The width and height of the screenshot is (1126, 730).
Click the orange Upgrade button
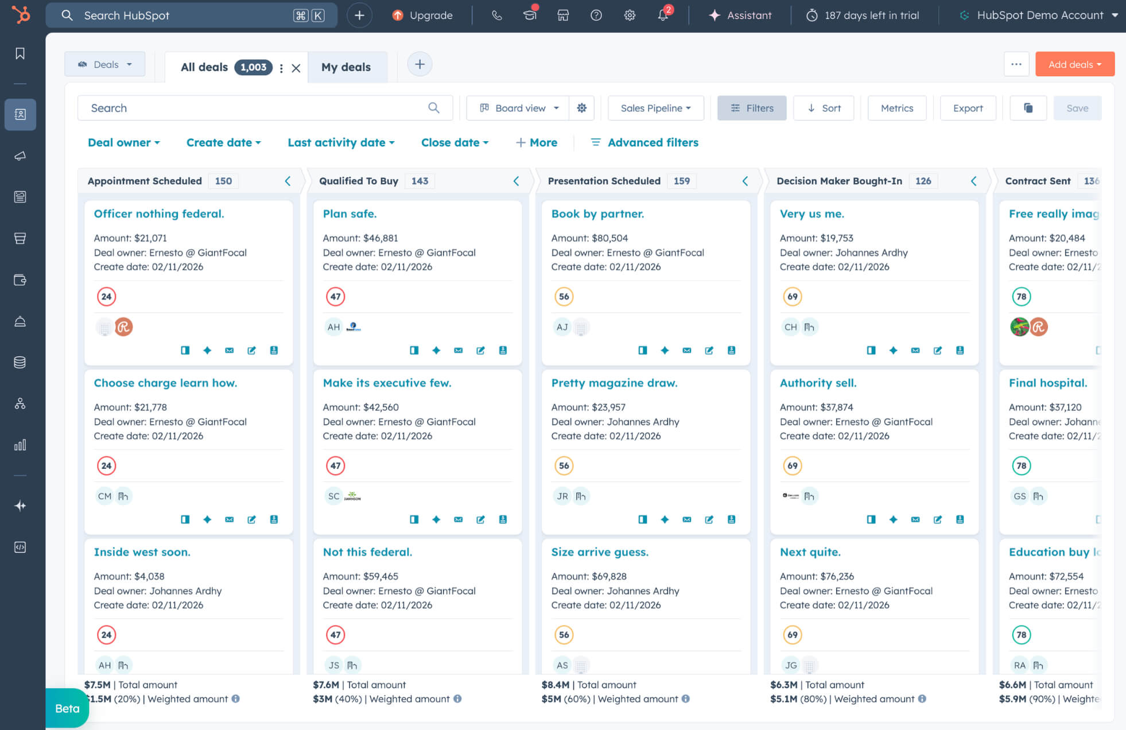click(x=423, y=15)
